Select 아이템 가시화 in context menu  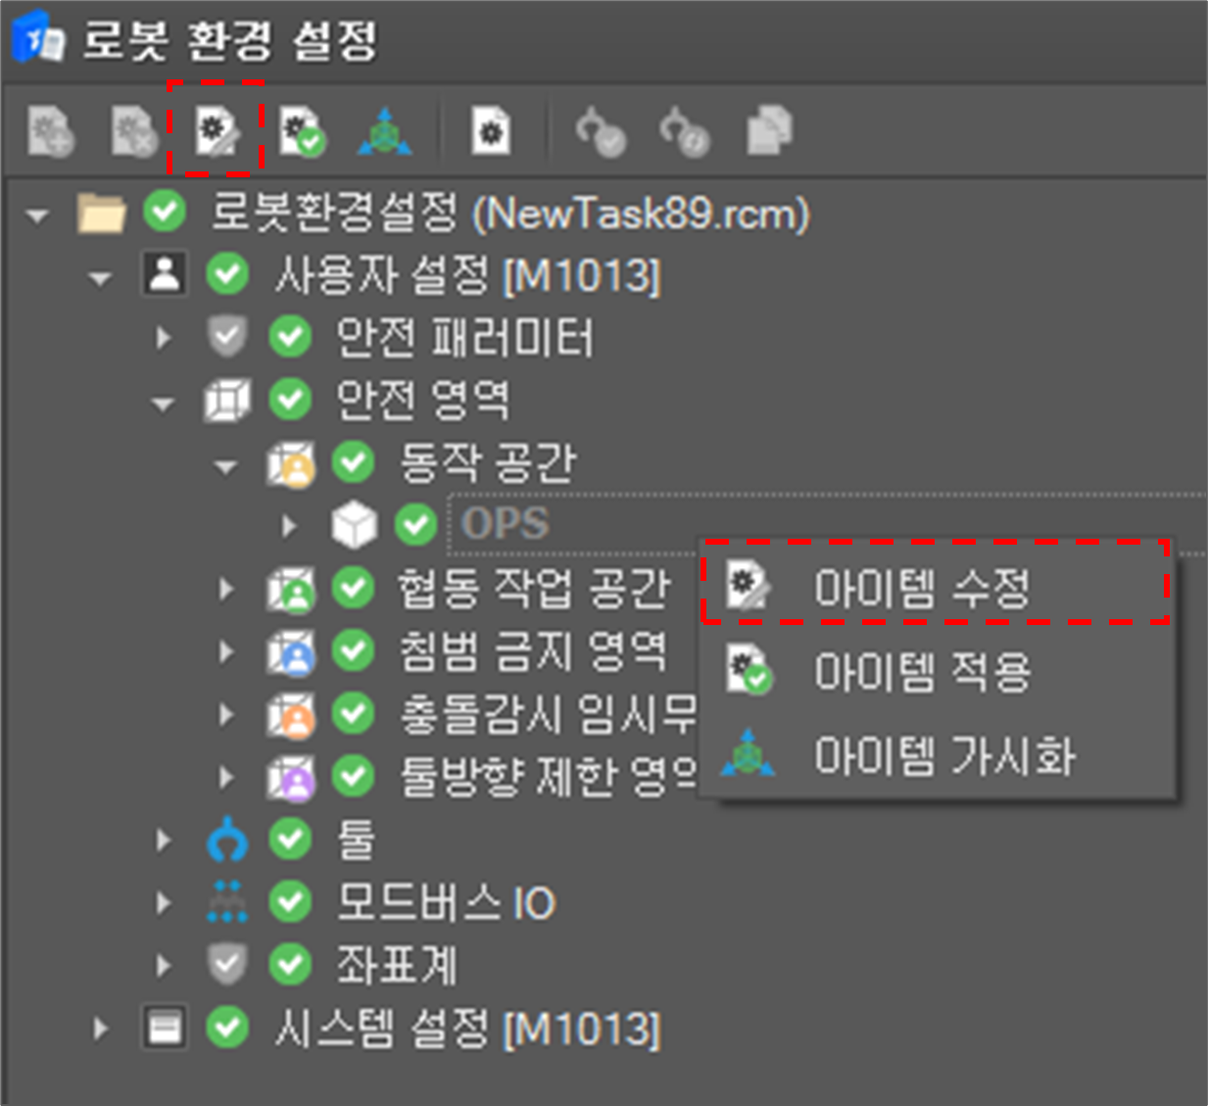(x=943, y=756)
